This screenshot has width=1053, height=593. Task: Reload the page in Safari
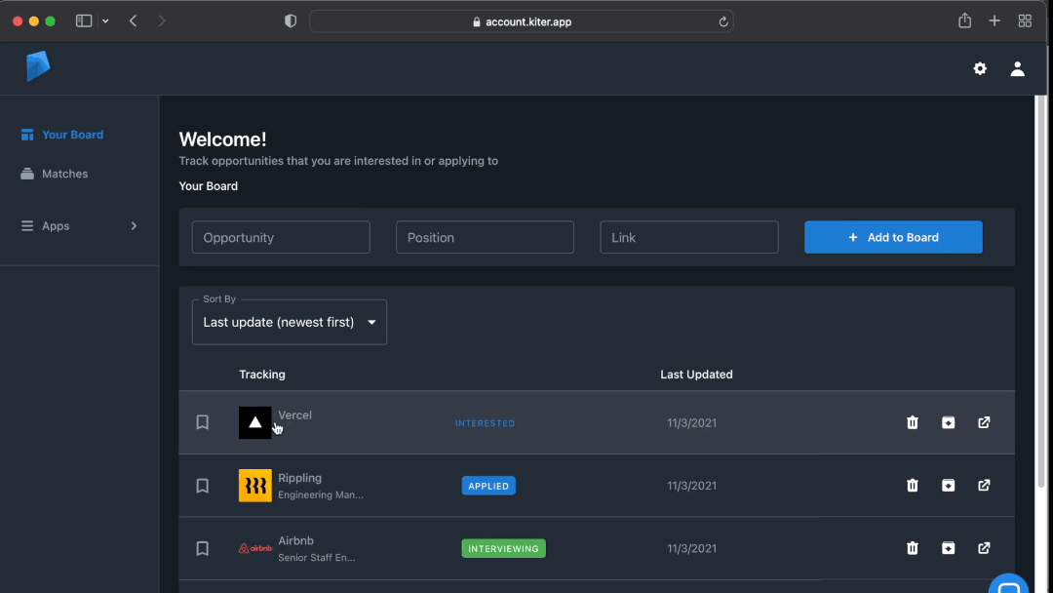click(x=723, y=21)
